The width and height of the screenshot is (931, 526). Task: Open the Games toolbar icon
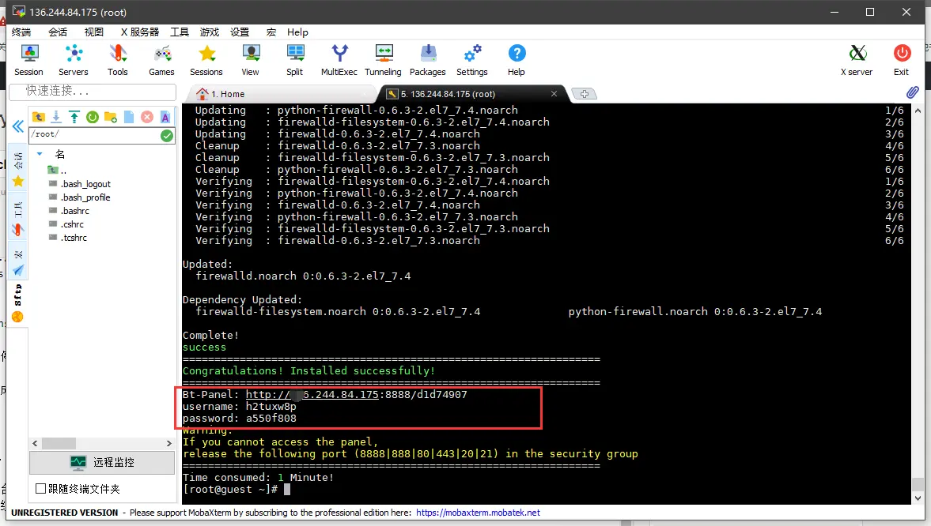pyautogui.click(x=161, y=60)
